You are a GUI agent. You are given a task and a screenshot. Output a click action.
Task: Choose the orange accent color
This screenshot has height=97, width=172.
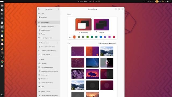74,37
